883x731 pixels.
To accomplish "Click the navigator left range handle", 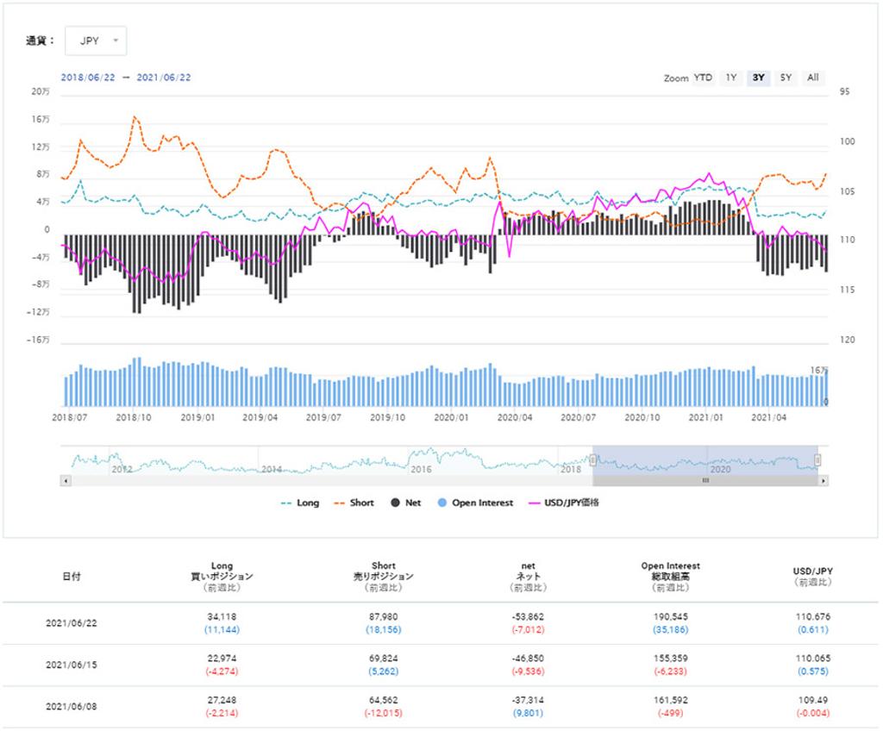I will (x=593, y=460).
